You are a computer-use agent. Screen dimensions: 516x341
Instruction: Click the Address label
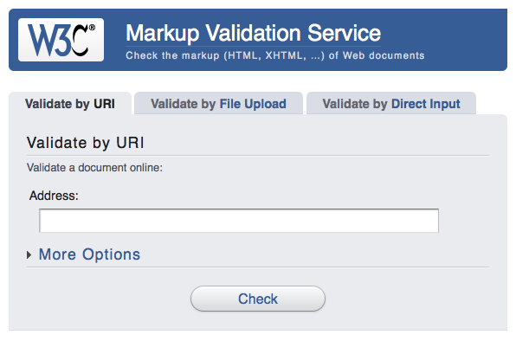(x=54, y=196)
